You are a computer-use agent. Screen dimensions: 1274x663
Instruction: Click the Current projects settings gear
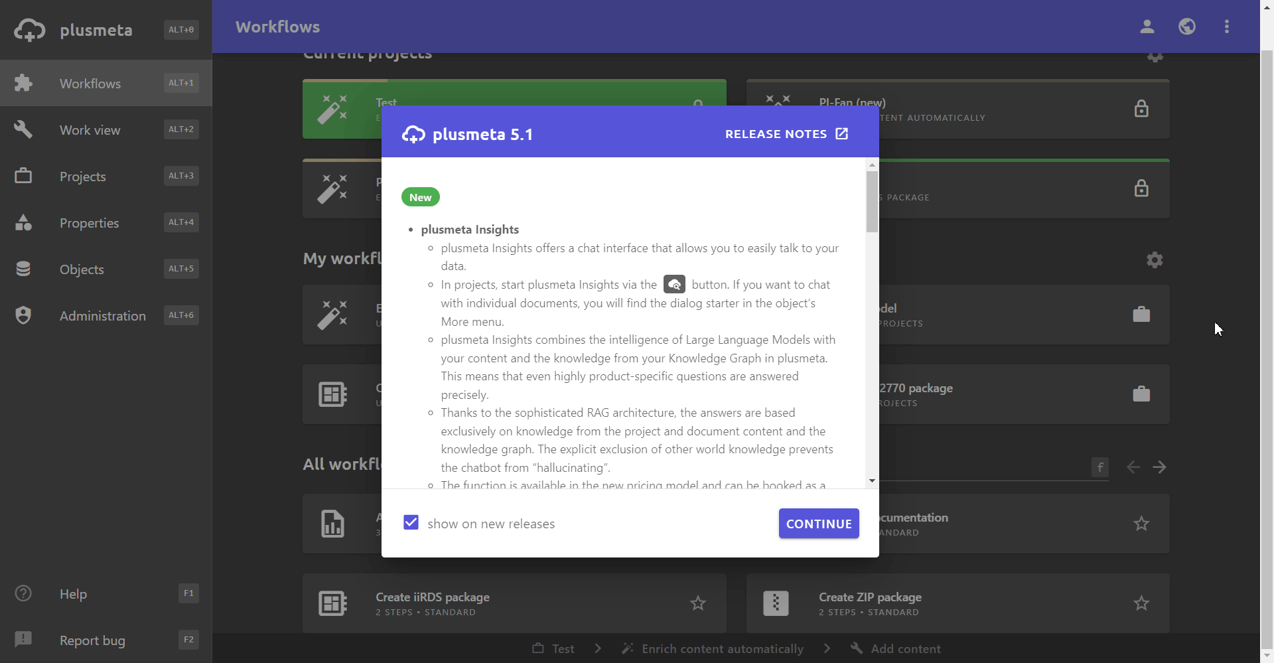(1155, 56)
